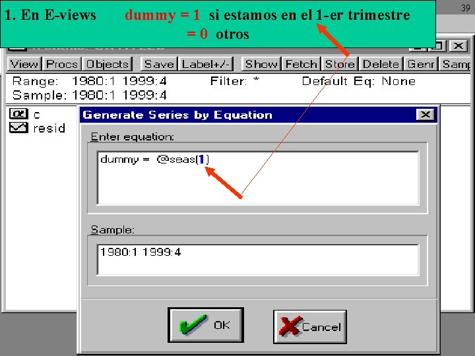
Task: Click the Store toolbar button
Action: point(340,64)
